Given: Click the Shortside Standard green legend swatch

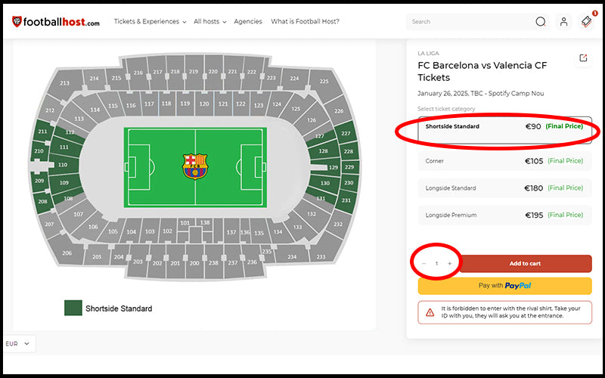Looking at the screenshot, I should pyautogui.click(x=73, y=308).
